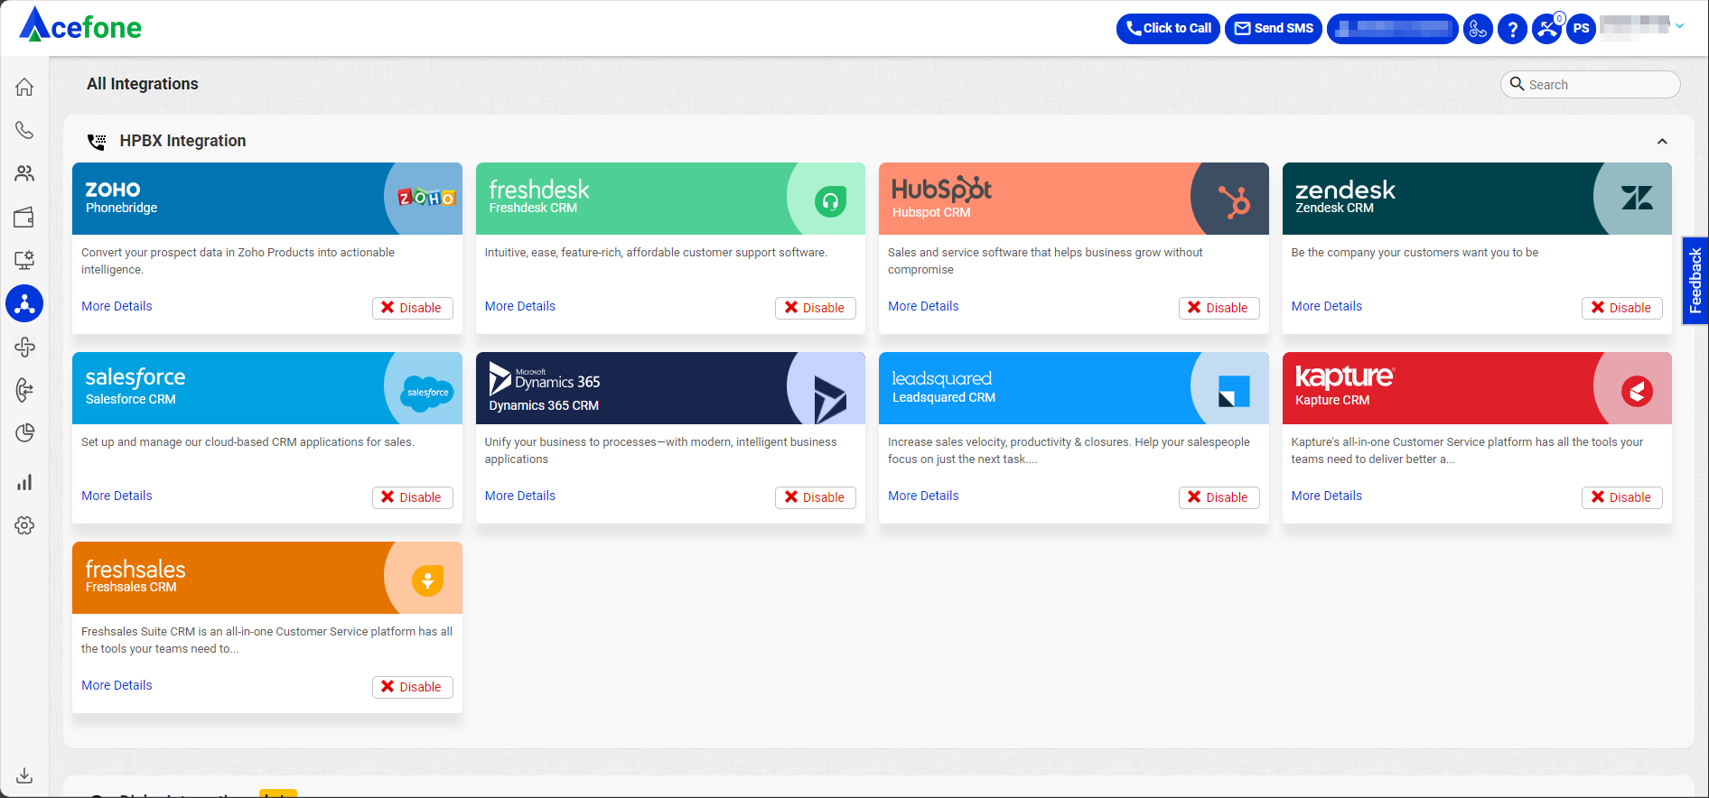Click the Freshsales orange logo icon
Viewport: 1709px width, 798px height.
point(427,580)
